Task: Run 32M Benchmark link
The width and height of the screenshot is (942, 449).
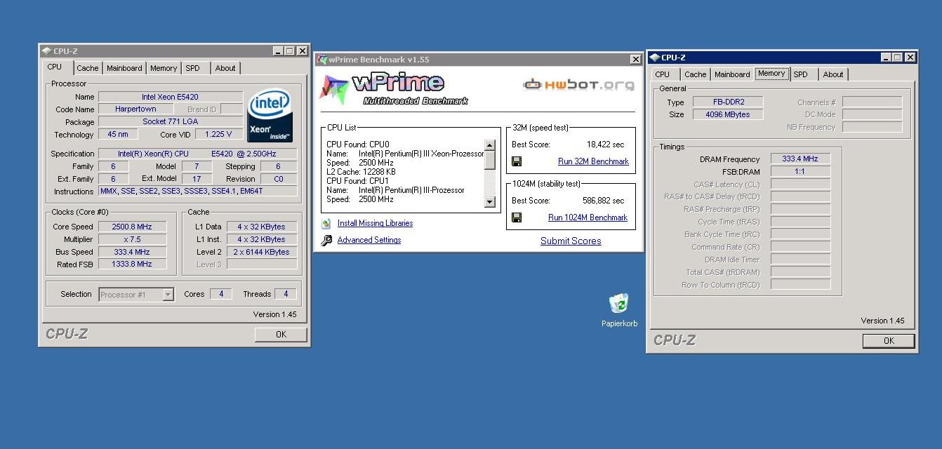Action: pos(593,161)
